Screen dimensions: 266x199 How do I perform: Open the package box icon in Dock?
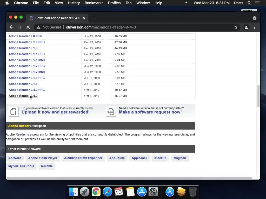181,192
